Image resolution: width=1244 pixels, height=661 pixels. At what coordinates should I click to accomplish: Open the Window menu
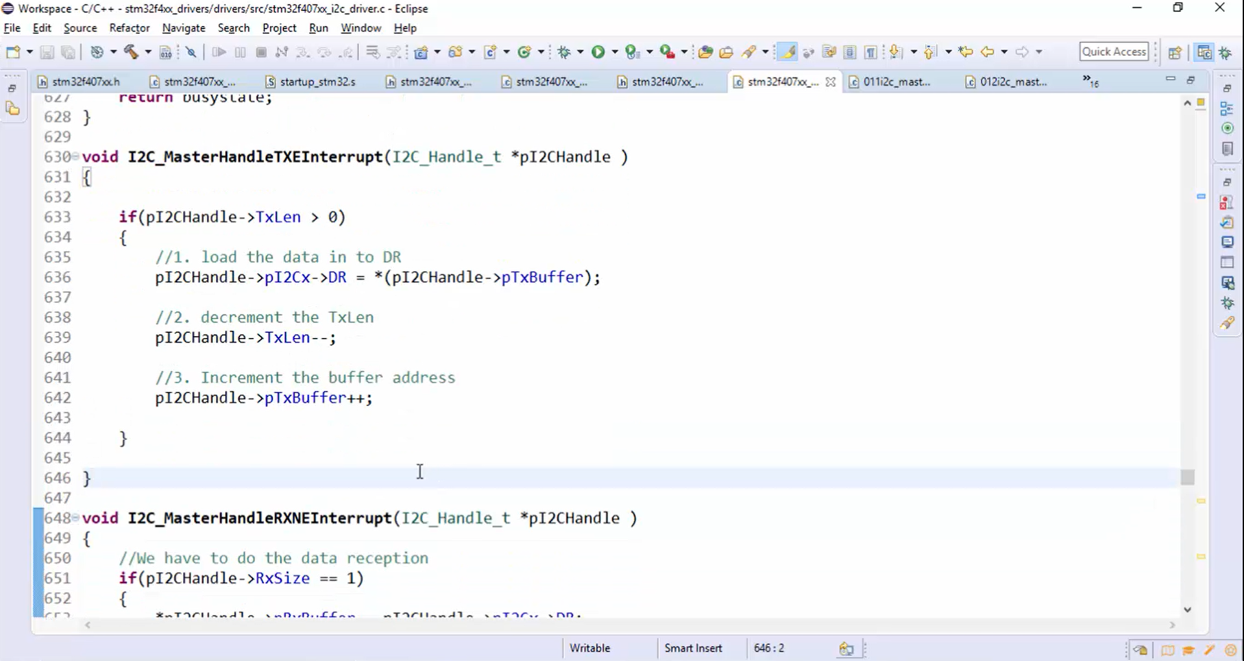coord(361,28)
